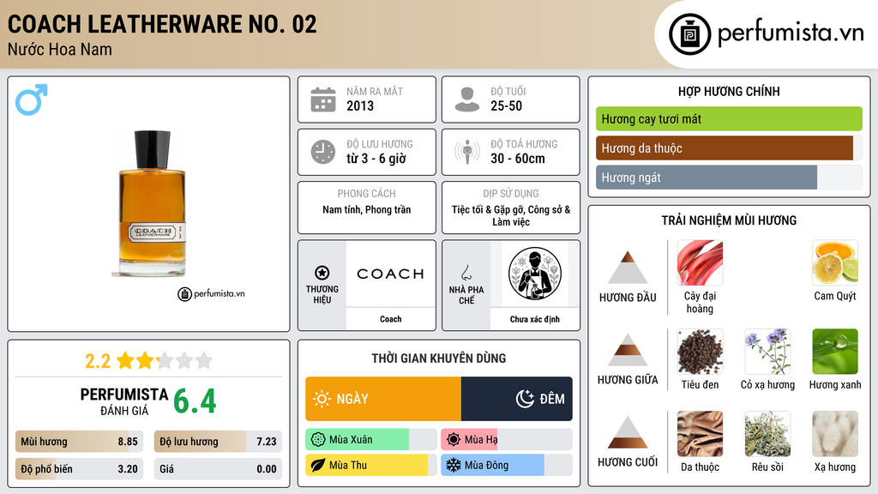Screen dimensions: 878x494
Task: Click the COACH LEATHERWARE NO. 02 title
Action: tap(162, 24)
